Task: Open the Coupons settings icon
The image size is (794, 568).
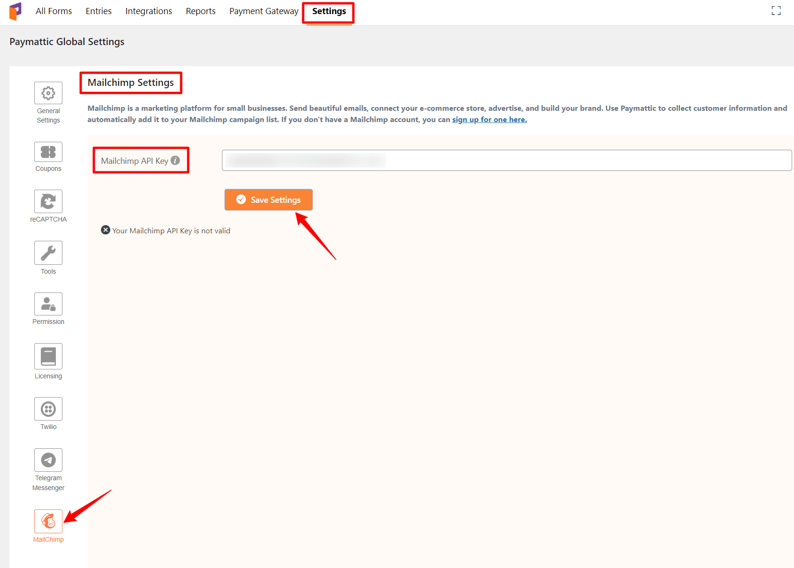Action: pyautogui.click(x=48, y=152)
